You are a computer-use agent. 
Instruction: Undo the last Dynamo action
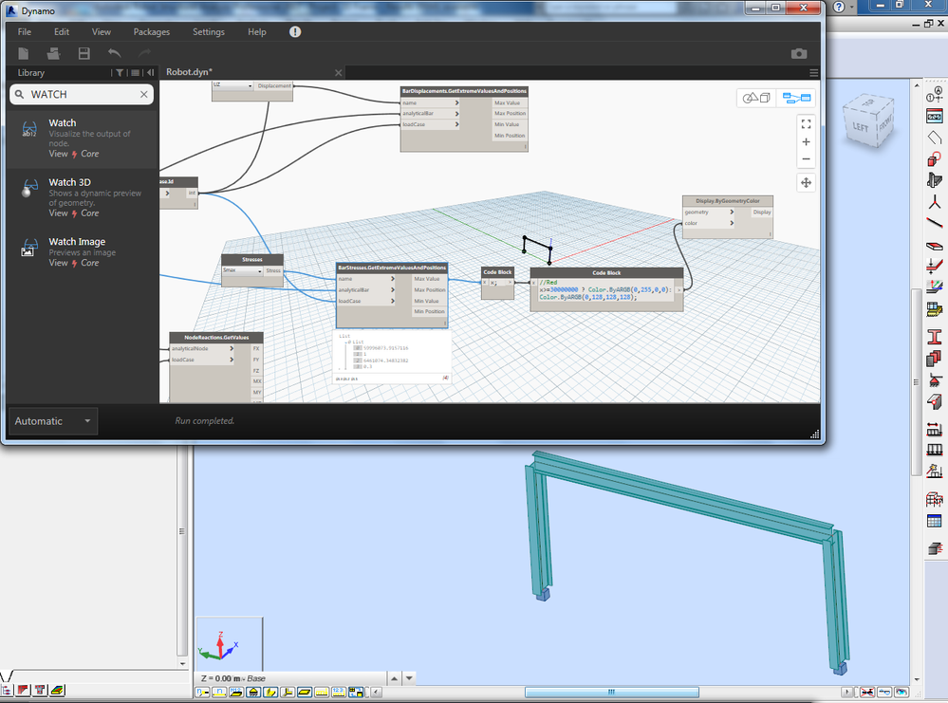(114, 53)
